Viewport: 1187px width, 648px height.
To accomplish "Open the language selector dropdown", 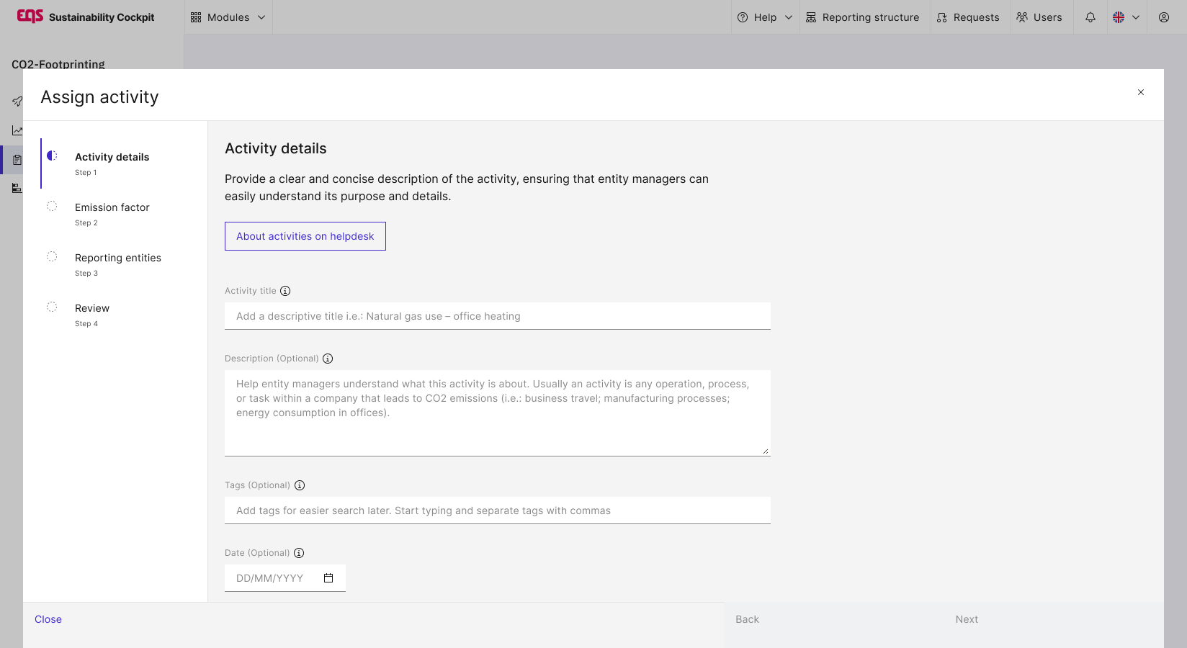I will pyautogui.click(x=1126, y=17).
